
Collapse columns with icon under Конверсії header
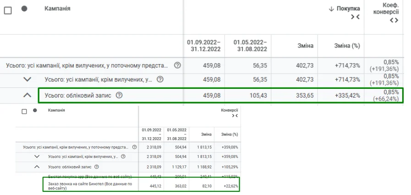pyautogui.click(x=235, y=116)
